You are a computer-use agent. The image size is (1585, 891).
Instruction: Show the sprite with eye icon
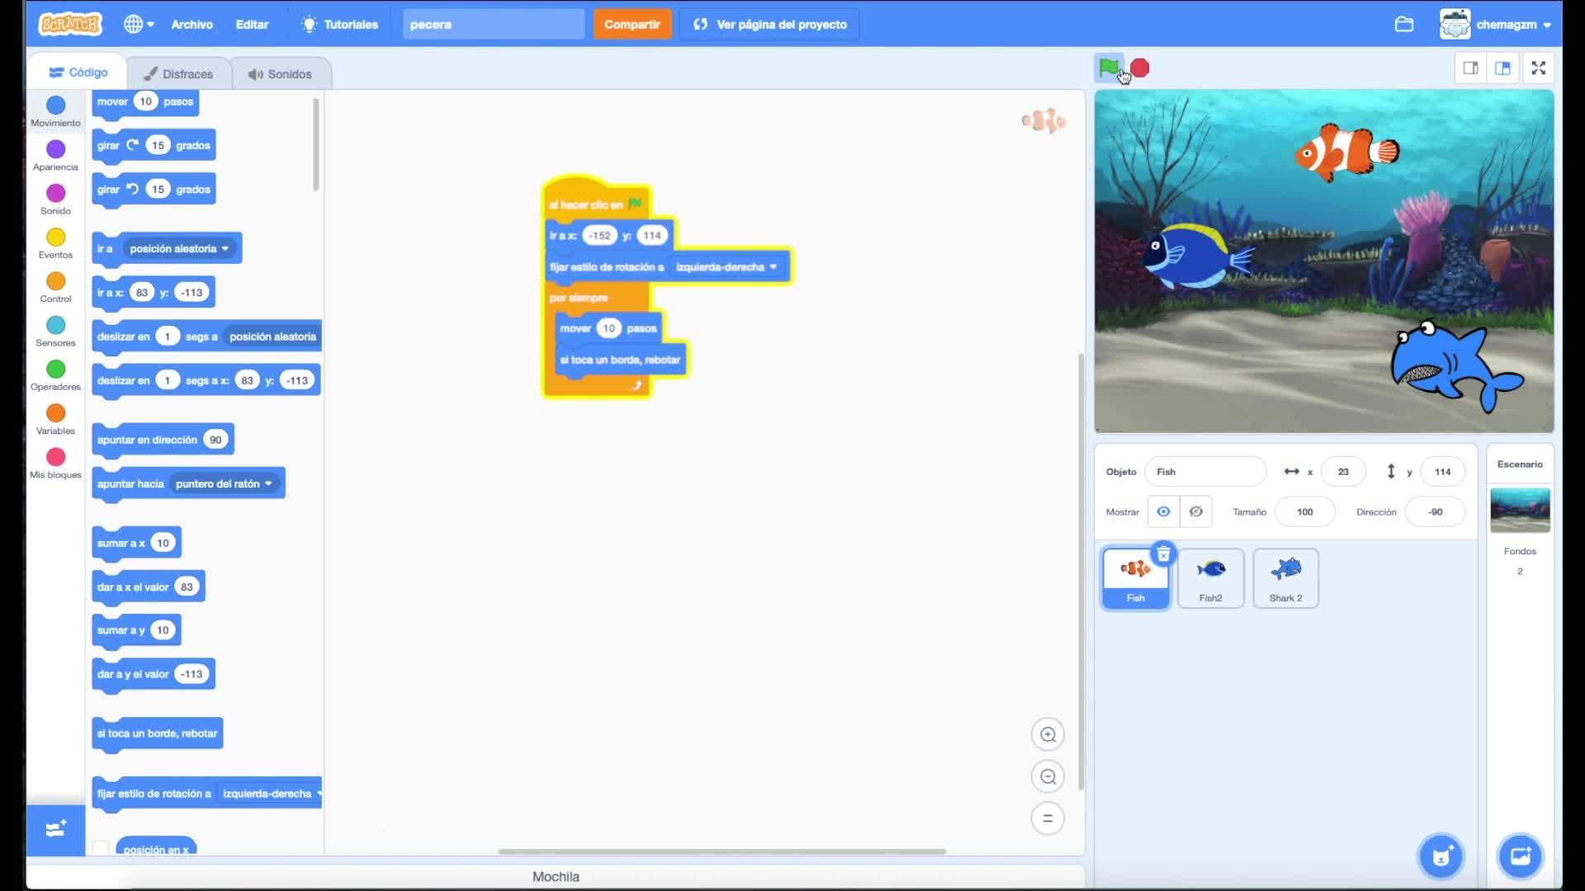coord(1163,511)
